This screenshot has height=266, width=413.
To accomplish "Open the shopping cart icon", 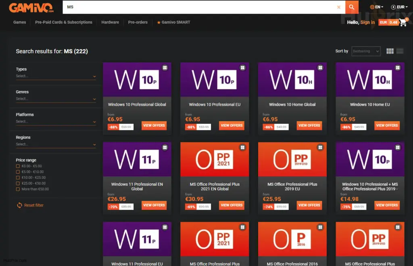I will pos(403,22).
